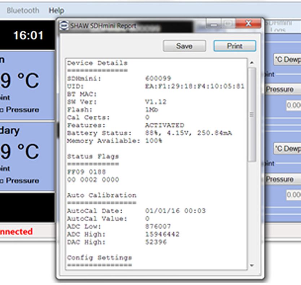
Task: Select the UID value EA:F1:29:18:F4:10:05:81
Action: (195, 86)
